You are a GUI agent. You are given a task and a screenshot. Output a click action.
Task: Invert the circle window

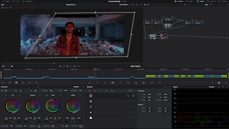[x=128, y=101]
